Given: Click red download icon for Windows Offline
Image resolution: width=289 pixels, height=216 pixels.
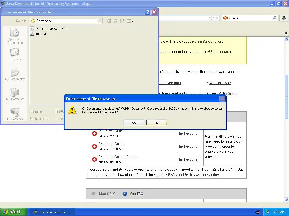Looking at the screenshot, I should tap(94, 146).
